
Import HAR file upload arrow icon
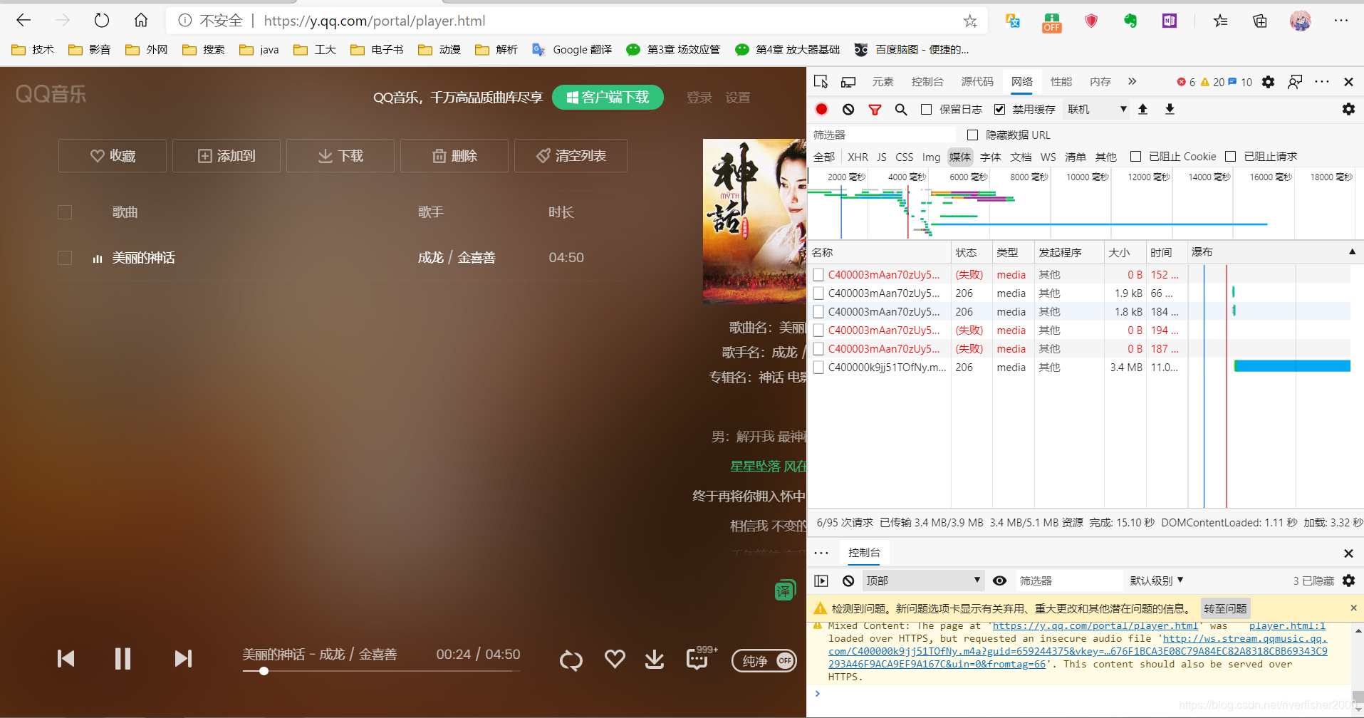pyautogui.click(x=1143, y=109)
